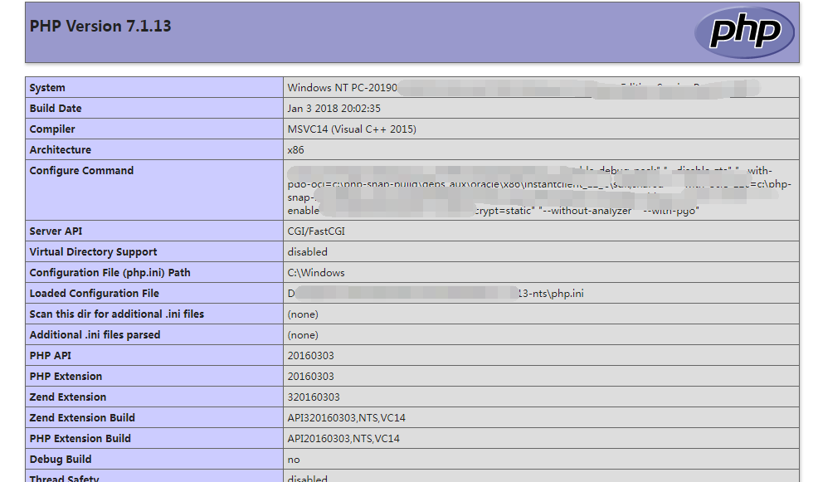Viewport: 818px width, 482px height.
Task: Click the 'API320160303,NTS,VC14' value
Action: [x=347, y=418]
